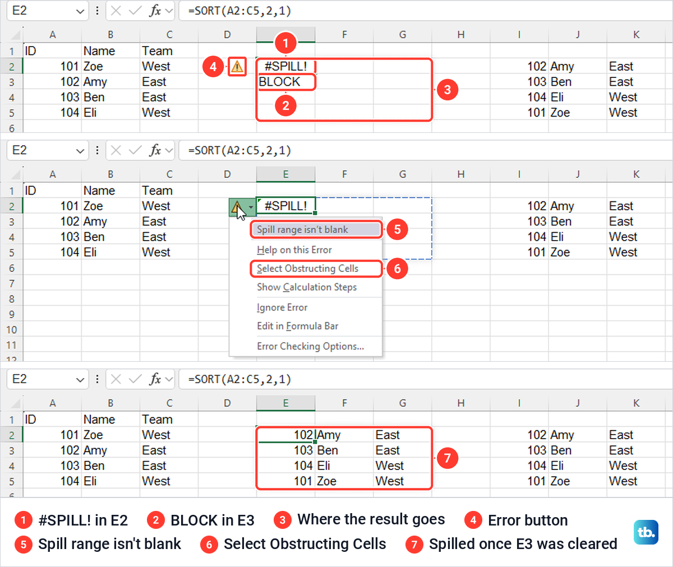Click the Team header cell in top screenshot
The image size is (673, 567).
coord(169,51)
